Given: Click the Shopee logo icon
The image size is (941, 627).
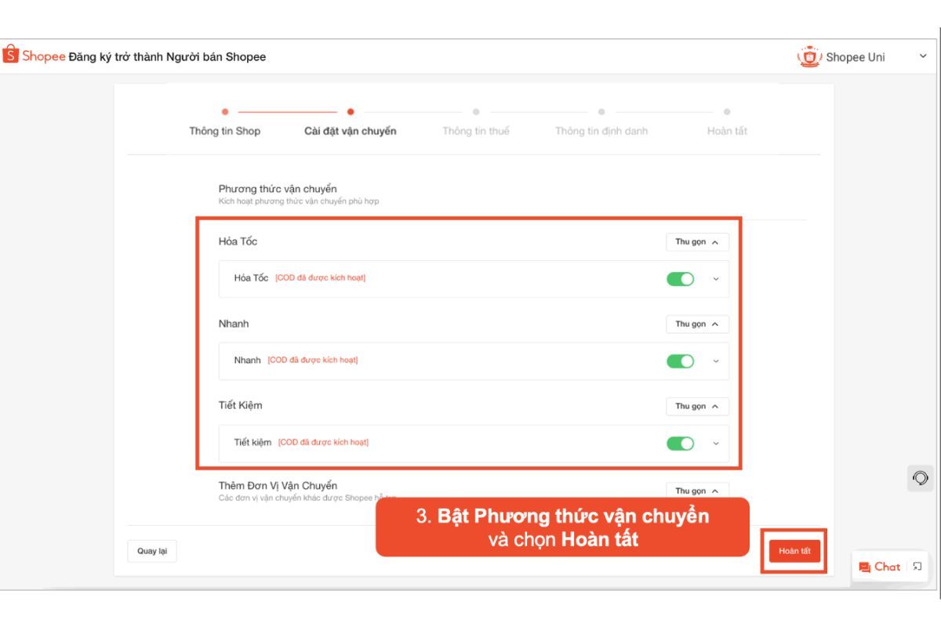Looking at the screenshot, I should (10, 55).
